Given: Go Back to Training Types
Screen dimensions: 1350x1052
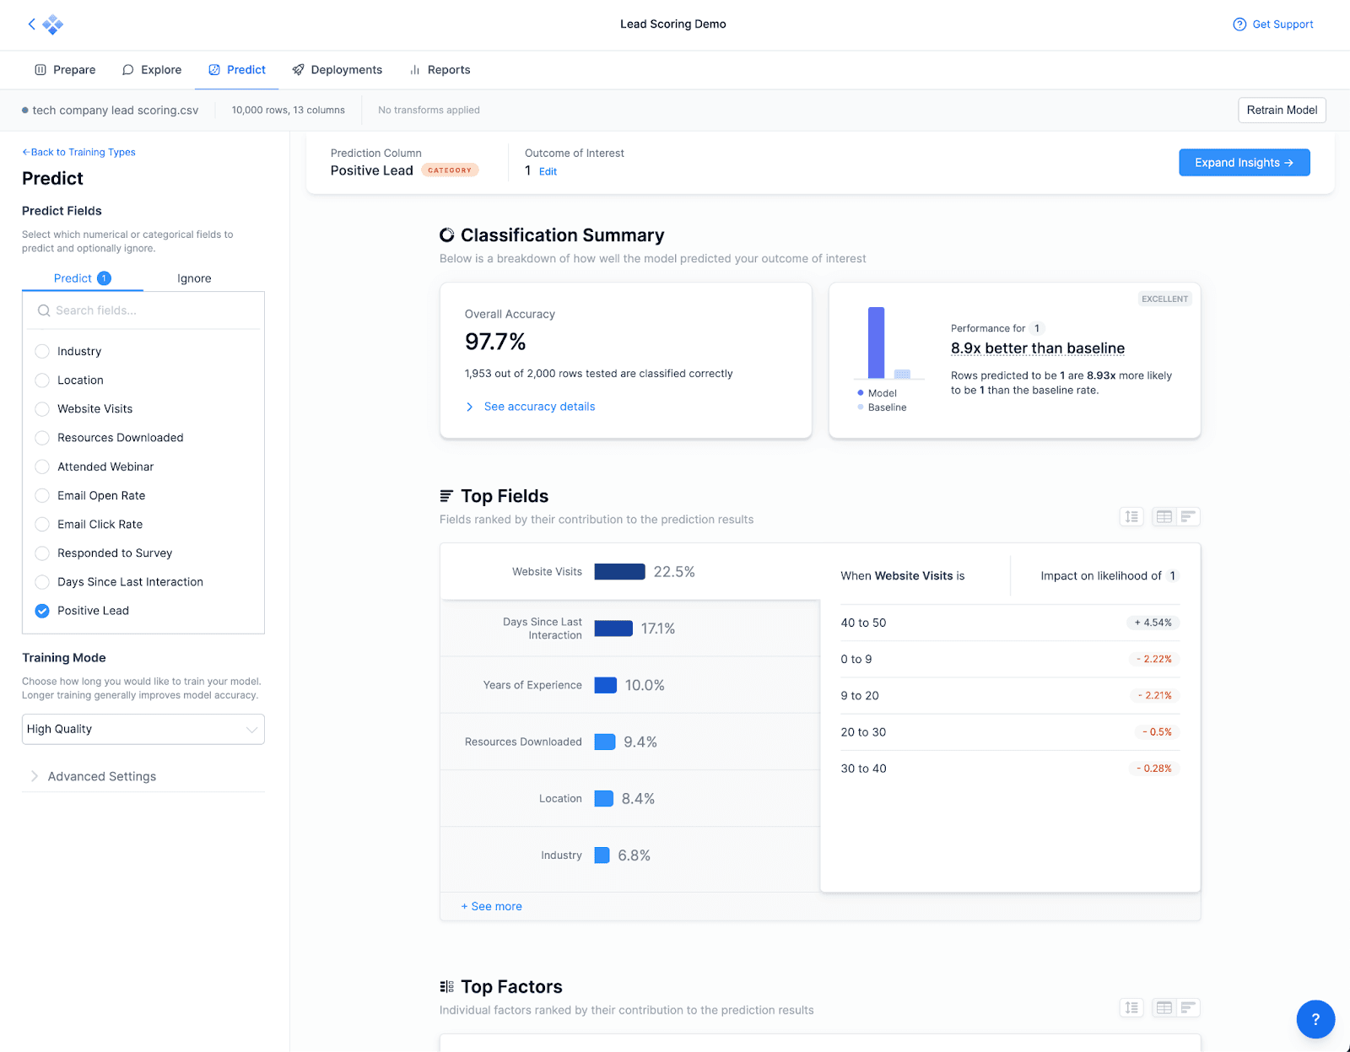Looking at the screenshot, I should pyautogui.click(x=78, y=152).
